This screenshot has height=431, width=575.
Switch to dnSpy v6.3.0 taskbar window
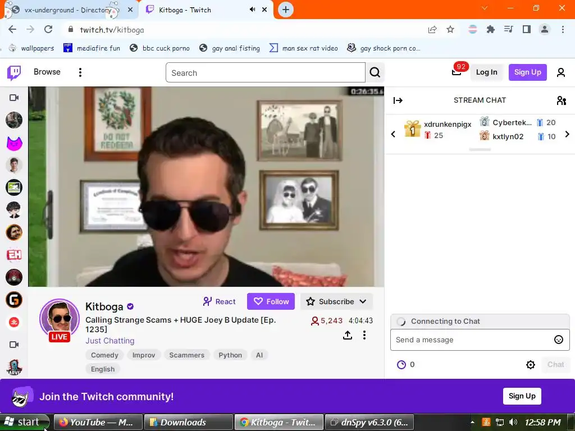(x=369, y=422)
